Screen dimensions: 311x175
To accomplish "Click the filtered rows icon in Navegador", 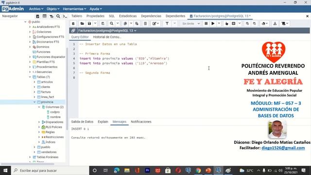I will tap(52, 16).
